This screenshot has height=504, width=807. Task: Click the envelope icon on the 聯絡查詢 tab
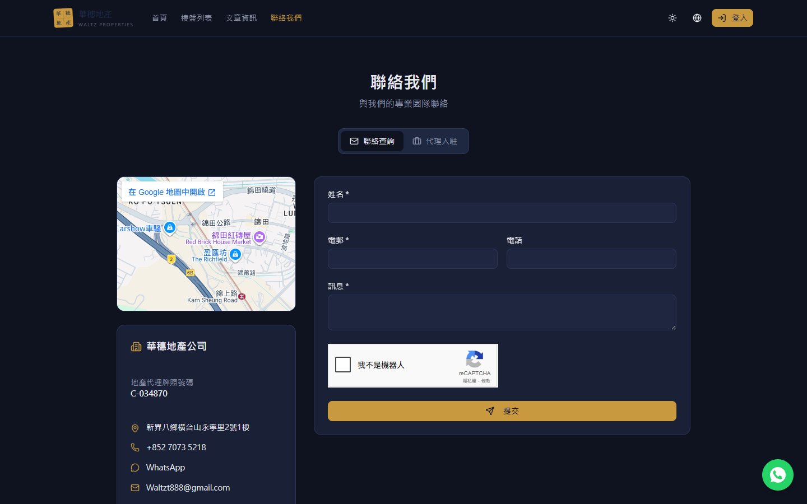point(354,141)
